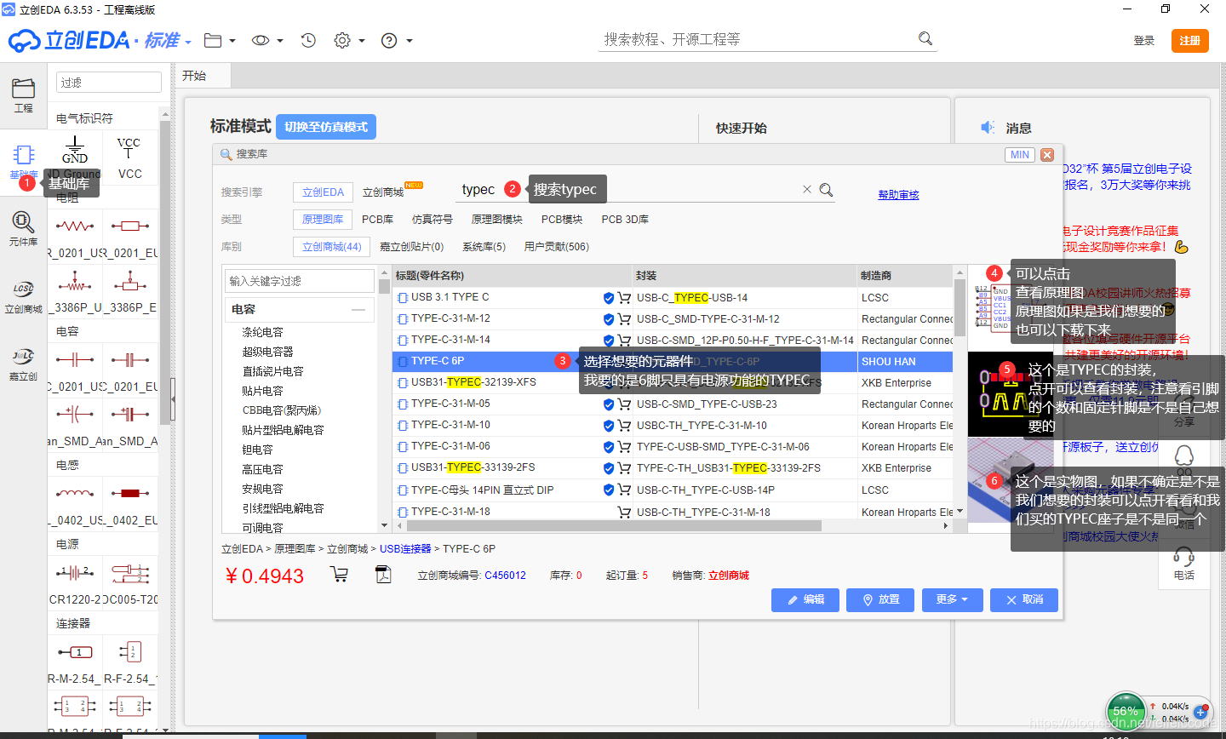The width and height of the screenshot is (1226, 739).
Task: Click the 放置 button
Action: [880, 599]
